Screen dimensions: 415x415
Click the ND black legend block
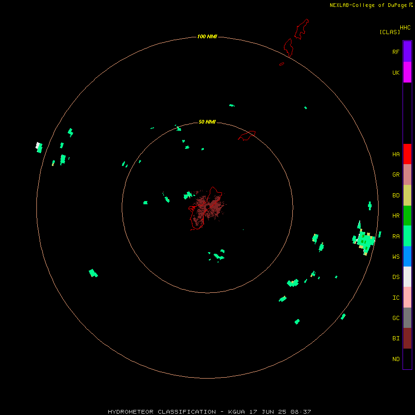coord(407,359)
